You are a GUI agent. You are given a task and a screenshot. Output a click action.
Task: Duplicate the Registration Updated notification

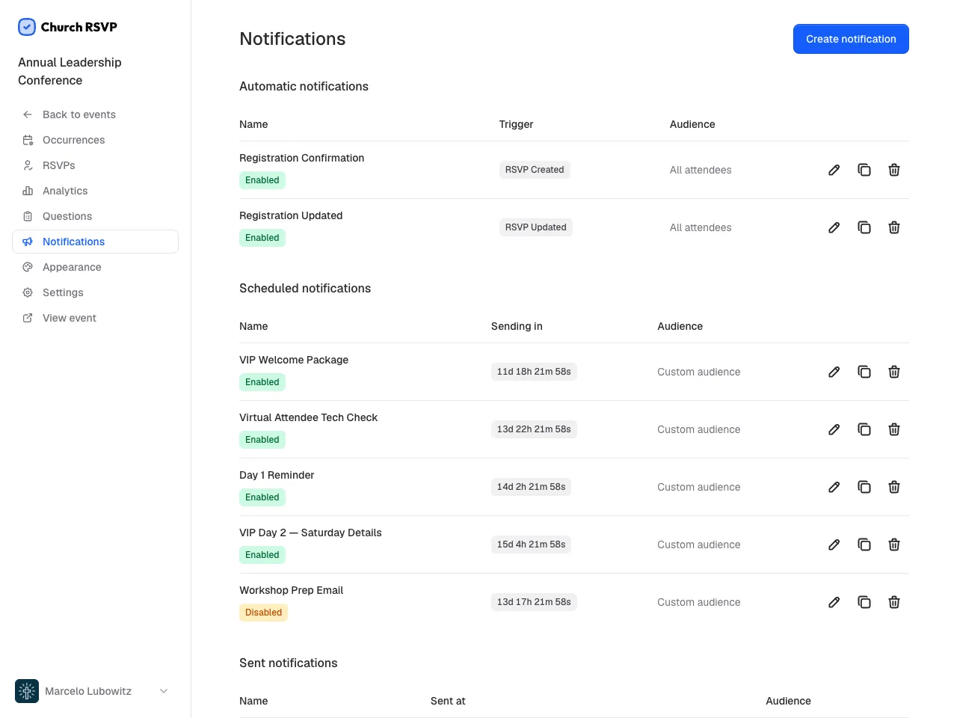click(x=864, y=227)
